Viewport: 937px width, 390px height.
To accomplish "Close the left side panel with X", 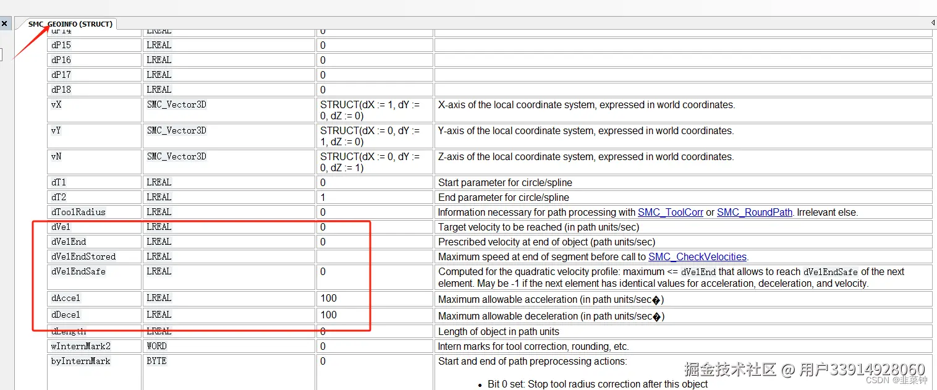I will click(4, 23).
